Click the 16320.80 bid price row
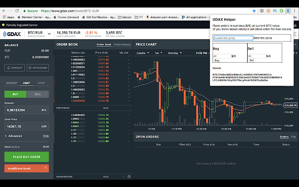 (93, 141)
